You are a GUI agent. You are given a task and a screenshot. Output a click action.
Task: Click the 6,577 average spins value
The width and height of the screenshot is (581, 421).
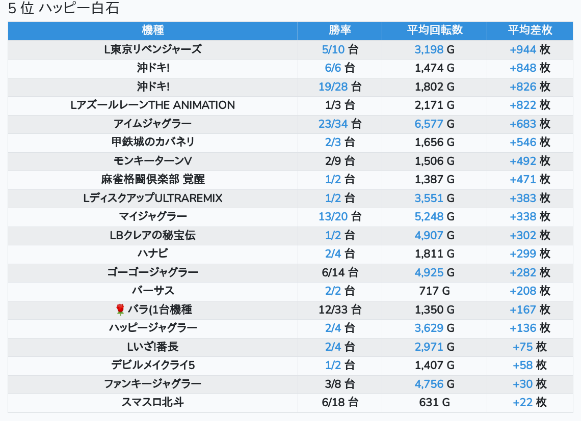coord(429,124)
